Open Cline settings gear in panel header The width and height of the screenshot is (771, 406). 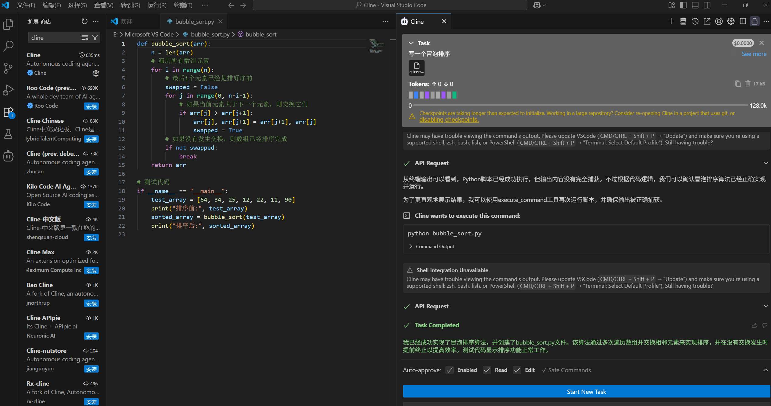pos(731,21)
